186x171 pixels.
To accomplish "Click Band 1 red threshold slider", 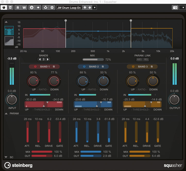I will click(44, 104).
